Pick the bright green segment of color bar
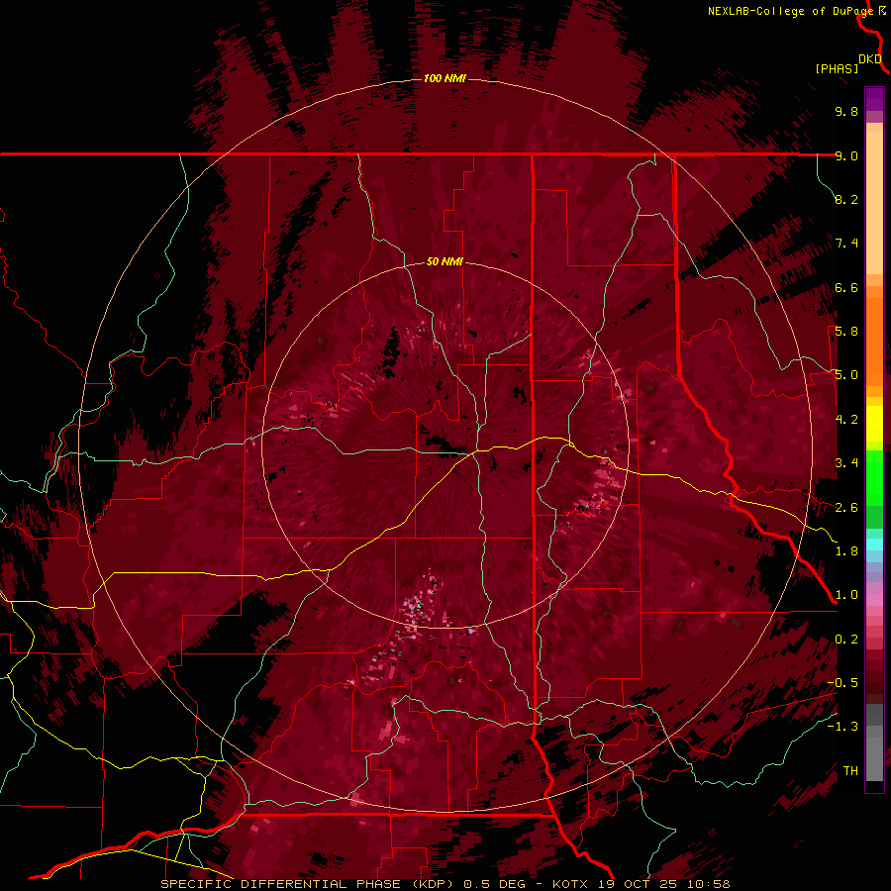891x891 pixels. point(874,477)
